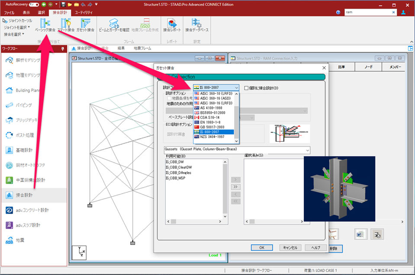This screenshot has height=275, width=415.
Task: Click the Basic Connection (ベーシック接合) ribbon icon
Action: (x=45, y=25)
